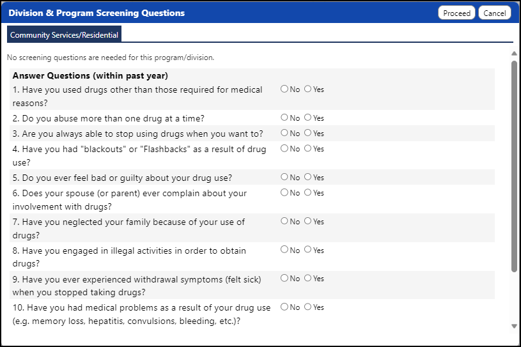Select No for medical problems question 10
This screenshot has width=521, height=347.
pos(284,307)
